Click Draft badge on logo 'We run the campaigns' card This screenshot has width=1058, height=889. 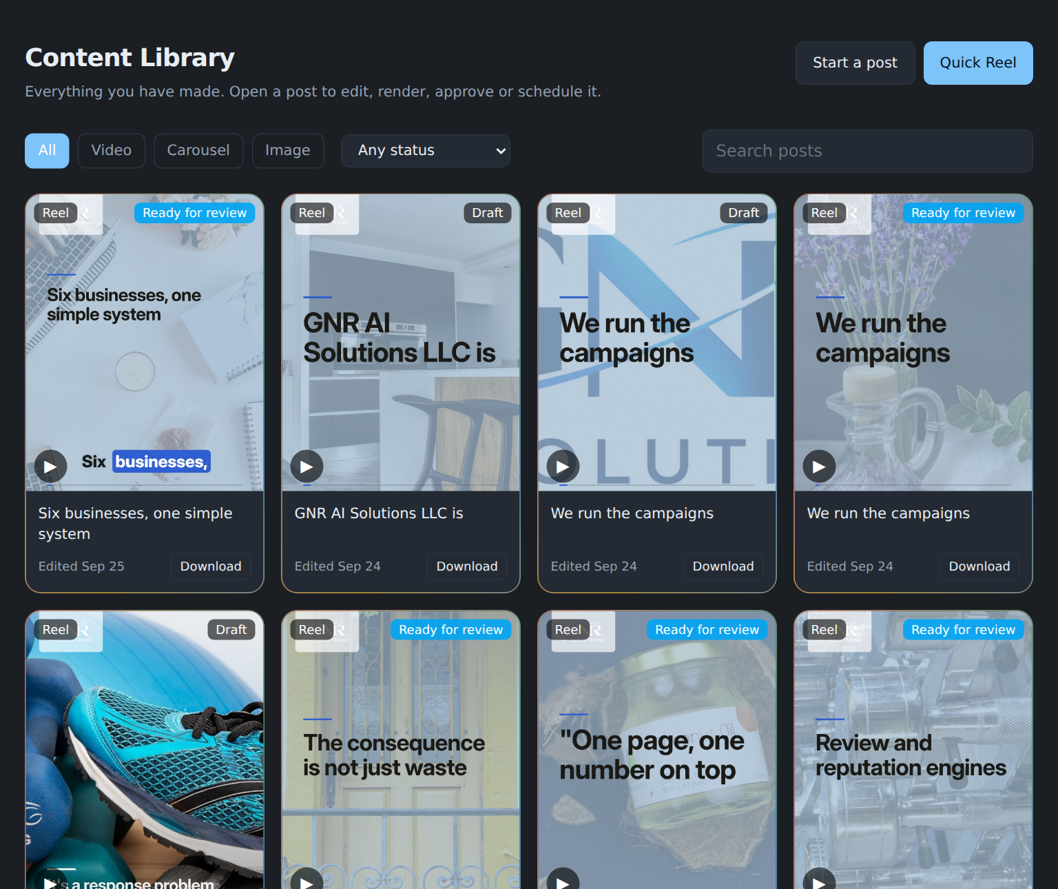(x=744, y=213)
